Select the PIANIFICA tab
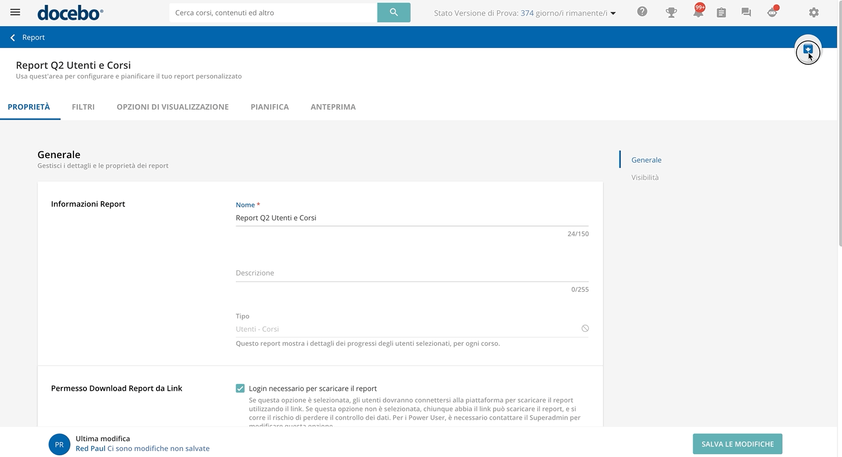The width and height of the screenshot is (842, 457). click(269, 107)
